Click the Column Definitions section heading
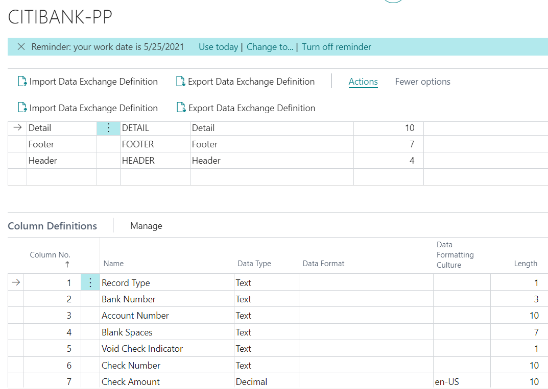 tap(52, 226)
